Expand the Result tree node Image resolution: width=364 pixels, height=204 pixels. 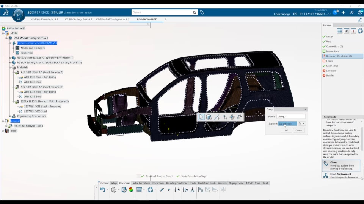[x=3, y=131]
